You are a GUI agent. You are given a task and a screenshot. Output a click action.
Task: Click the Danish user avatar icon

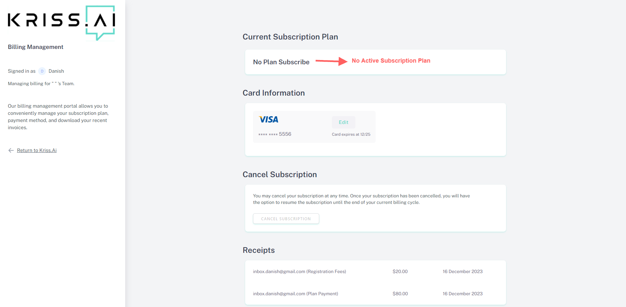coord(42,71)
